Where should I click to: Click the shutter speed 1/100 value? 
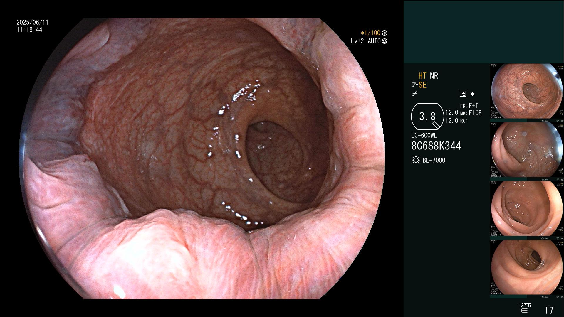[x=371, y=33]
